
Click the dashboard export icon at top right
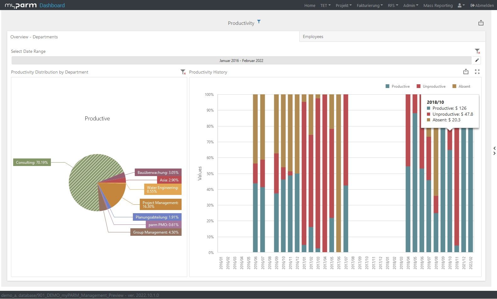click(x=481, y=23)
